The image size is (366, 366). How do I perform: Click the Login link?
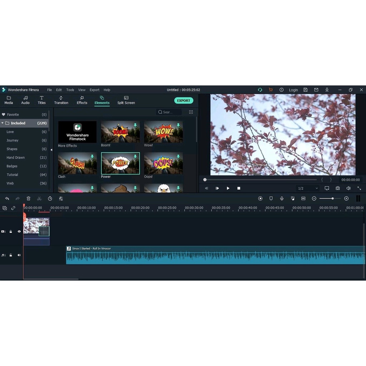click(293, 90)
